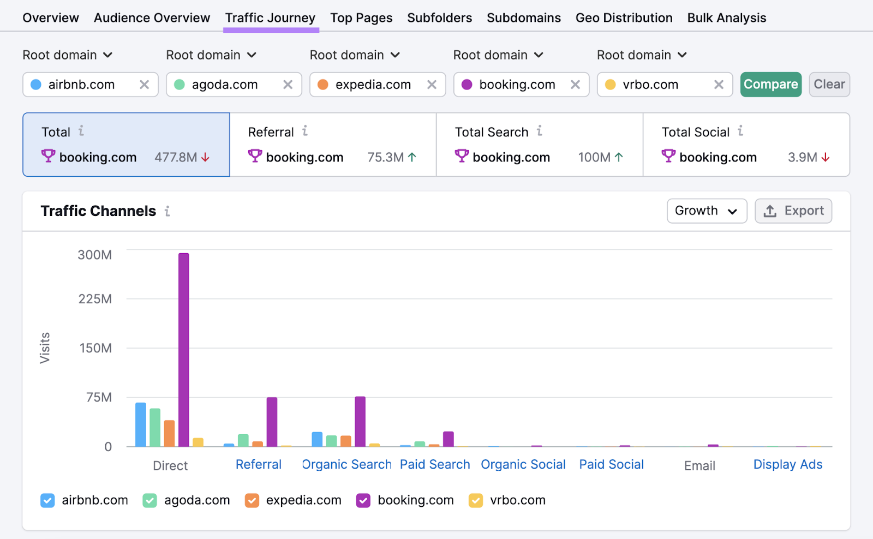Click the trophy icon in the Referral card
The height and width of the screenshot is (539, 873).
[254, 157]
